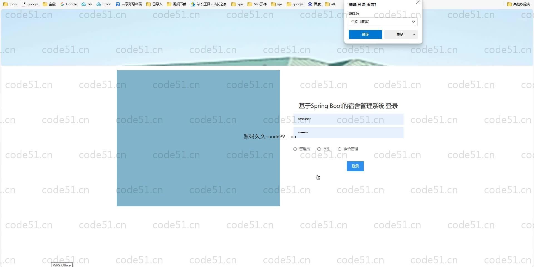Screen dimensions: 534x267
Task: Open the 共享账号密码 bookmark
Action: tap(129, 4)
